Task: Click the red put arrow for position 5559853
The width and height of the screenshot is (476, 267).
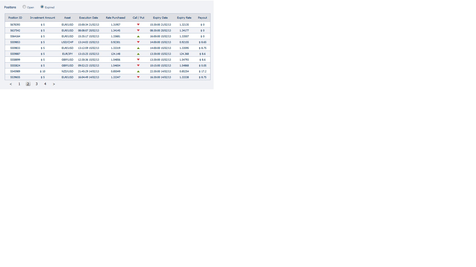Action: 138,42
